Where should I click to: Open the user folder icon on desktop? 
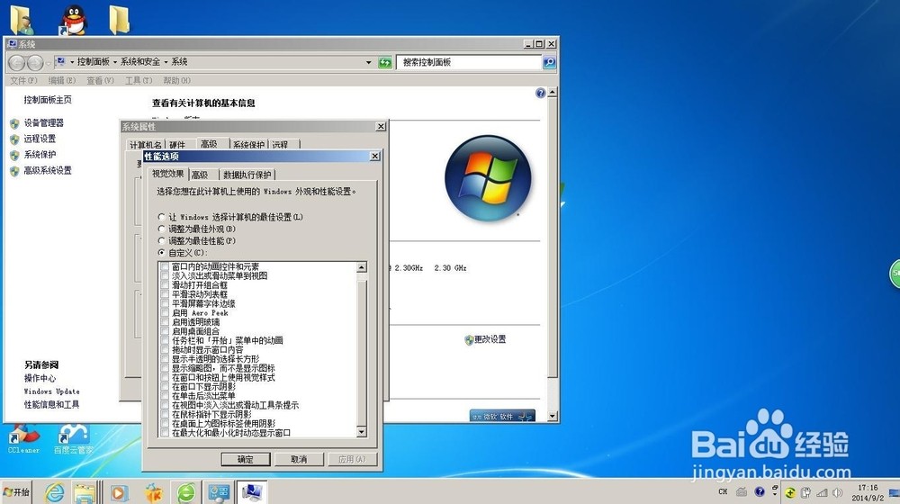22,20
